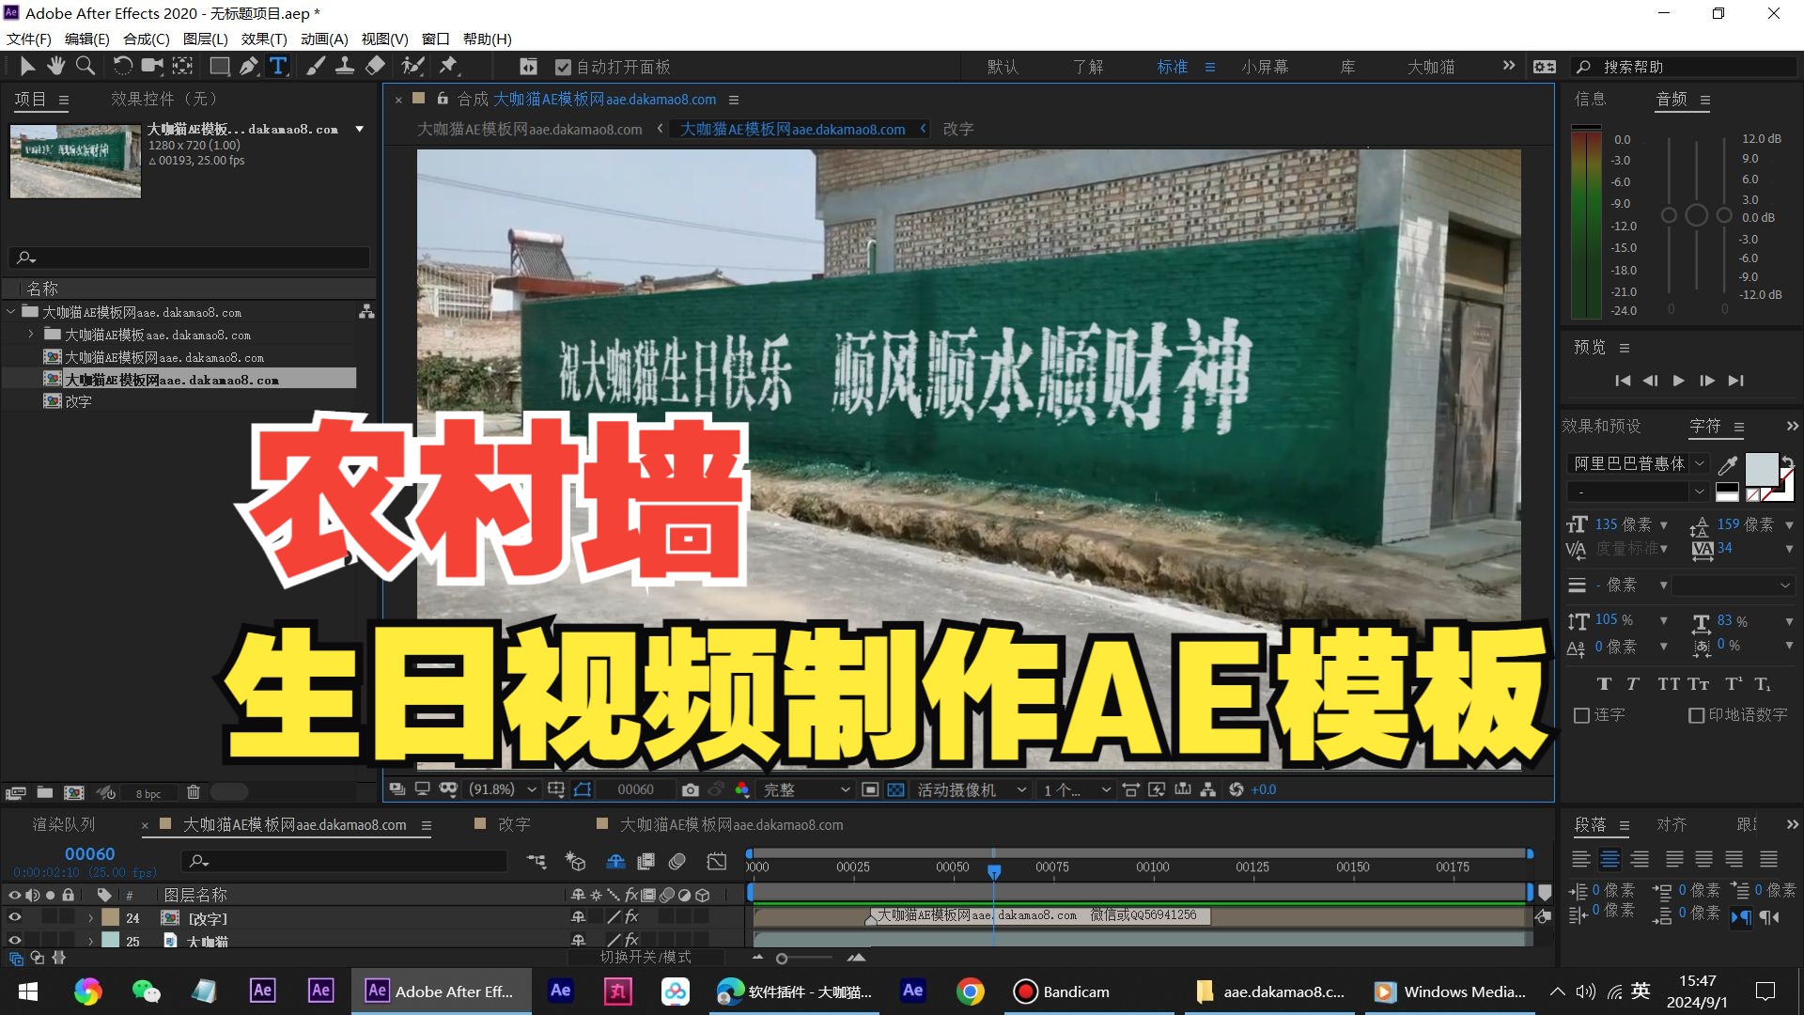
Task: Toggle mask and shape path visibility
Action: click(x=583, y=789)
